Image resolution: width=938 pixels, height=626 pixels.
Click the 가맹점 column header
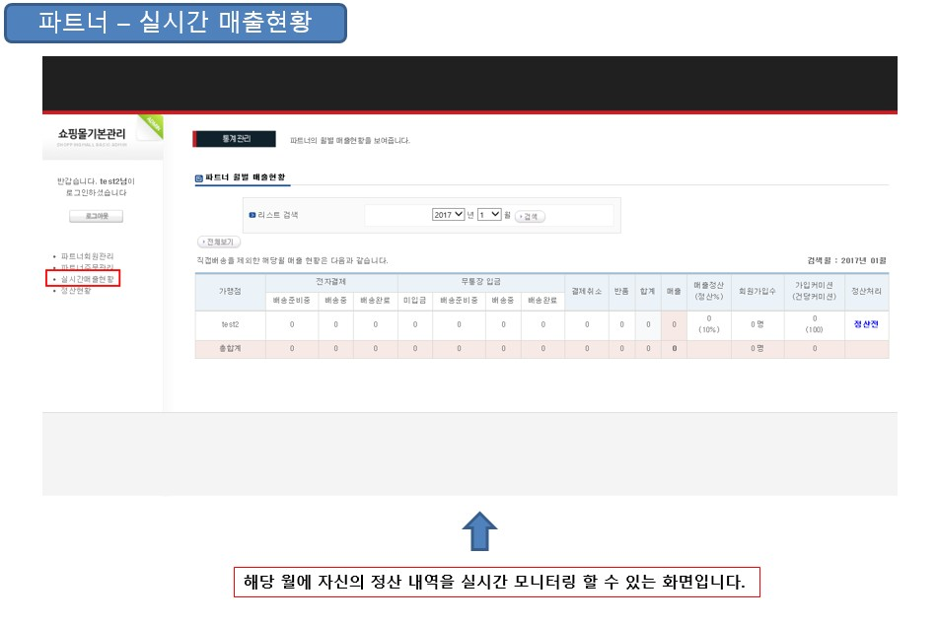click(231, 292)
